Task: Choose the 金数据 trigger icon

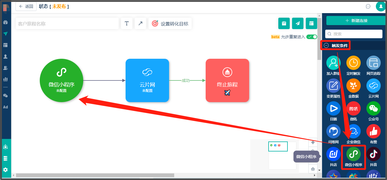Action: 354,86
